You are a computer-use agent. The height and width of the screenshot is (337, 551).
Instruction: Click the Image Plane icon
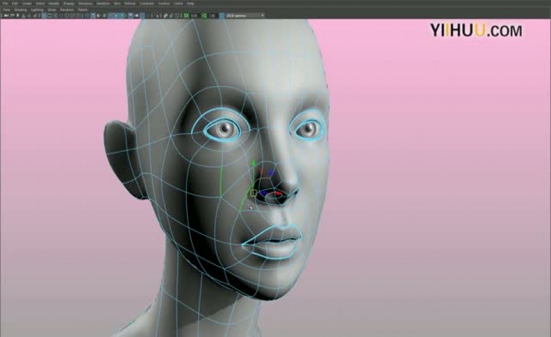tap(23, 16)
